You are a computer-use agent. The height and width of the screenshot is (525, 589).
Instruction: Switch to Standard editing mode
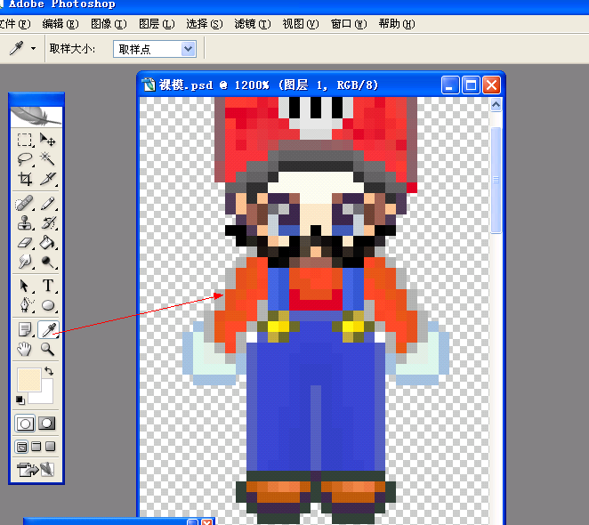(x=25, y=424)
